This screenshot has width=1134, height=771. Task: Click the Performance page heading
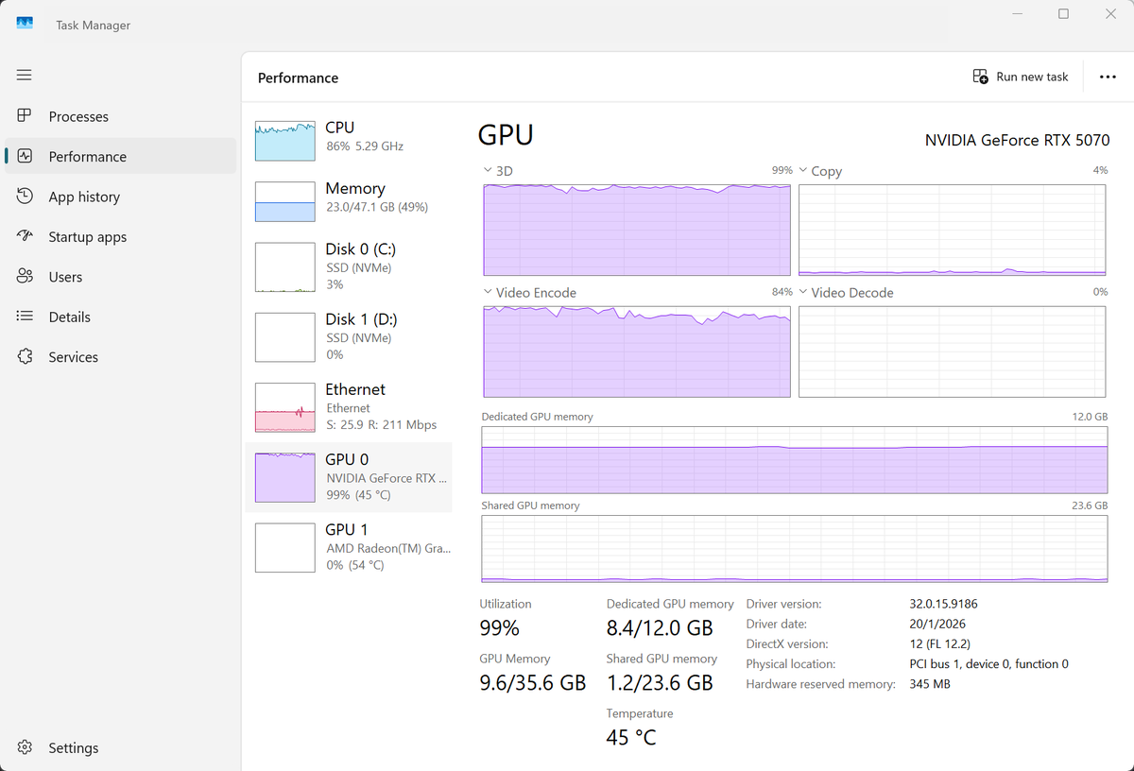(x=298, y=77)
